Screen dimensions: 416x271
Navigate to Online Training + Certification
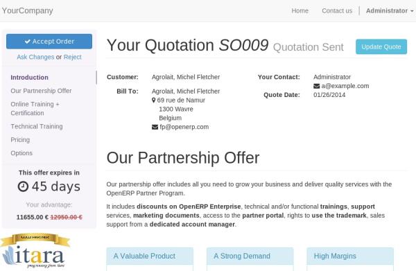pyautogui.click(x=35, y=108)
